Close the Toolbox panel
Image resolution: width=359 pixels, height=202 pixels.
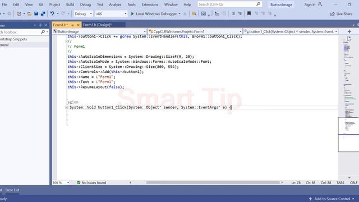point(45,25)
